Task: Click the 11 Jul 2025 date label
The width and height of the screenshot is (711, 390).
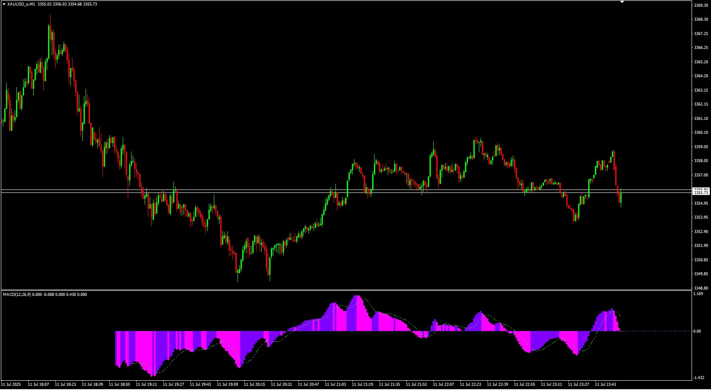Action: (x=11, y=385)
